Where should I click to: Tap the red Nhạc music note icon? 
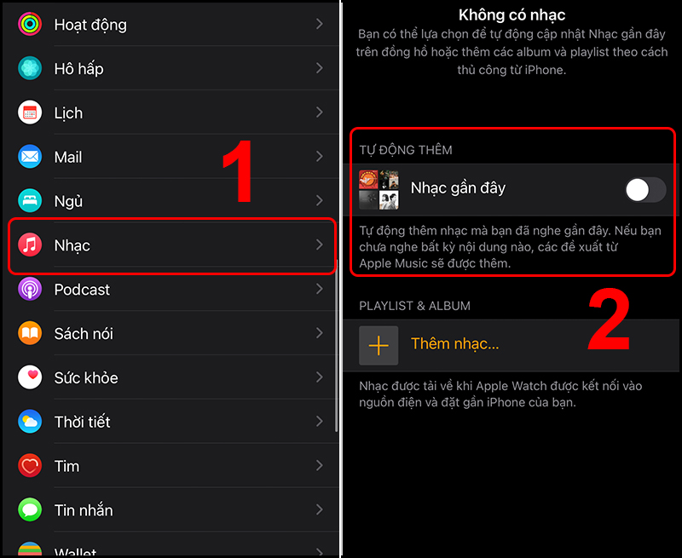coord(30,244)
